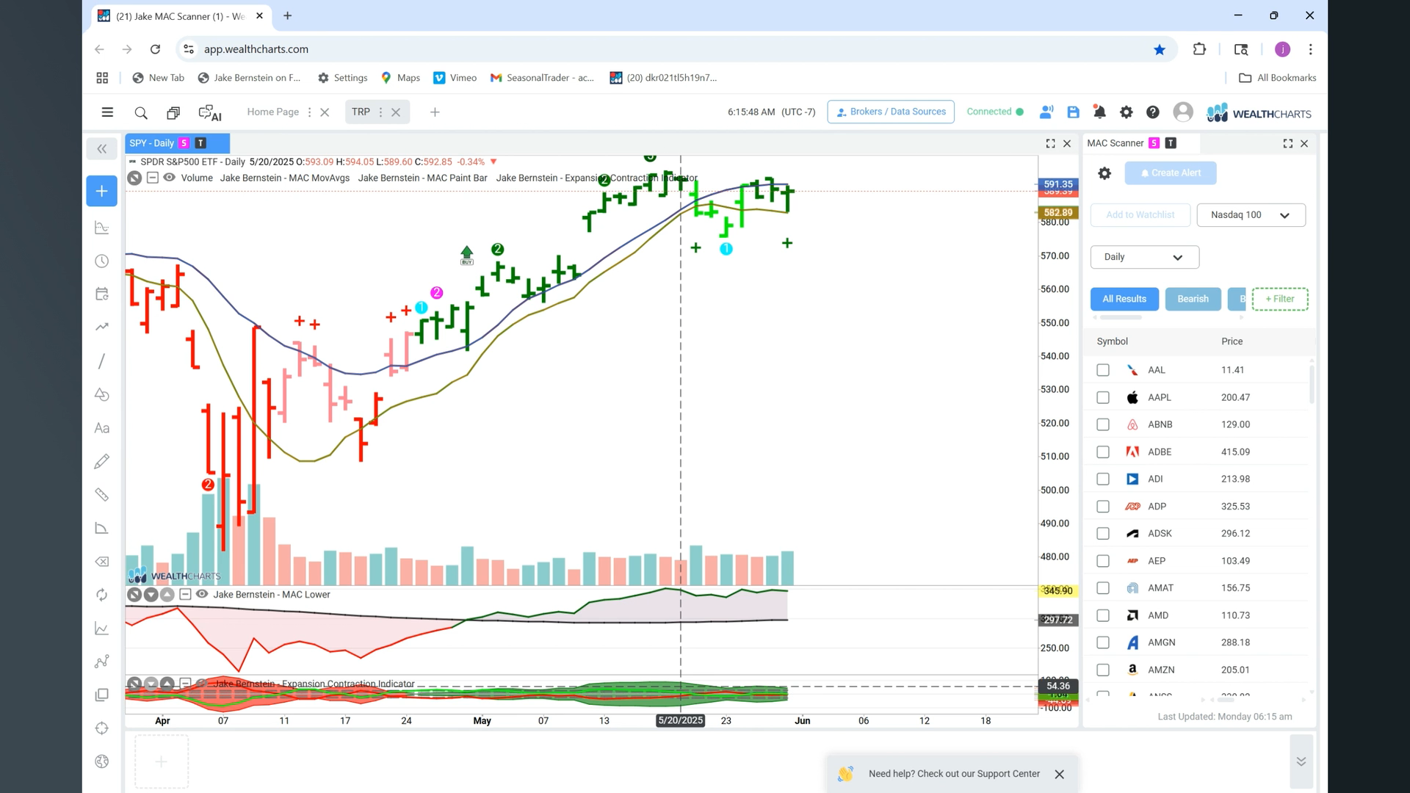Image resolution: width=1410 pixels, height=793 pixels.
Task: Open the AI assistant icon
Action: [x=210, y=112]
